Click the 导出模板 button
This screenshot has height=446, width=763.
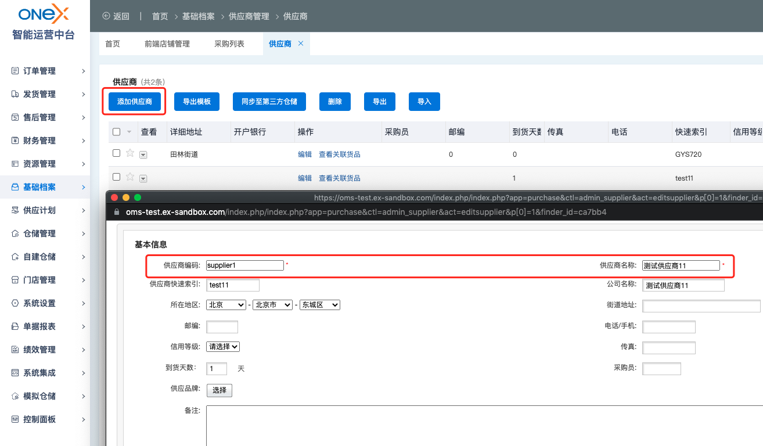pos(197,101)
